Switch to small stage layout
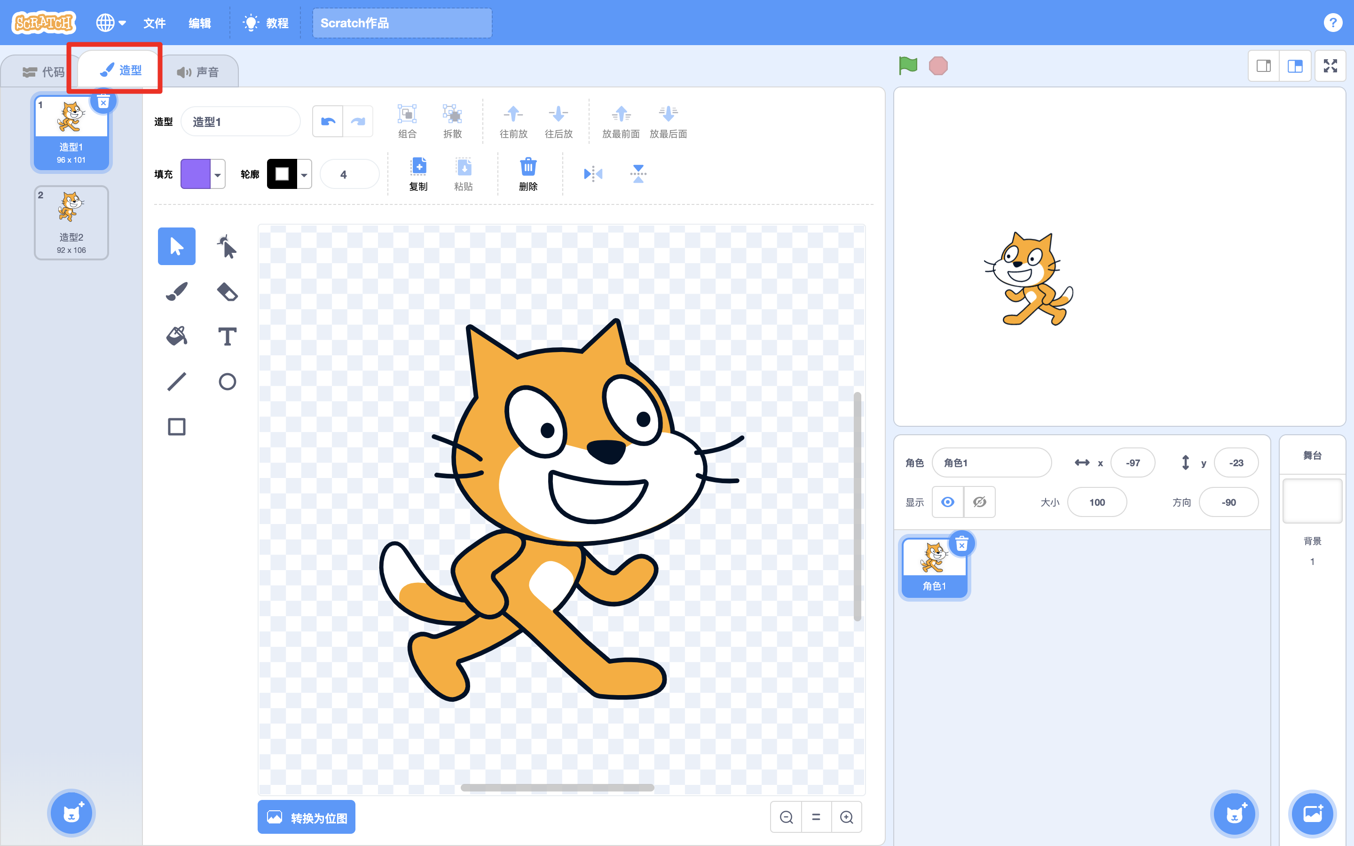The width and height of the screenshot is (1354, 846). 1263,66
